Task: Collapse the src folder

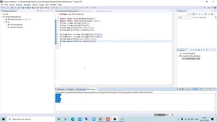Action: coord(4,22)
